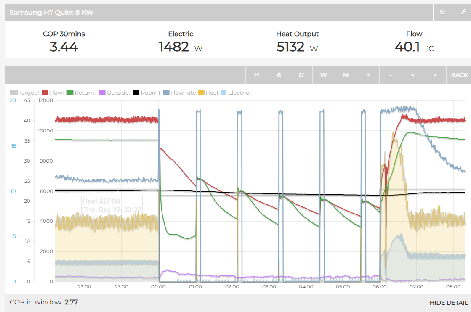Image resolution: width=471 pixels, height=312 pixels.
Task: Pan the graph right with the > arrow
Action: 435,75
